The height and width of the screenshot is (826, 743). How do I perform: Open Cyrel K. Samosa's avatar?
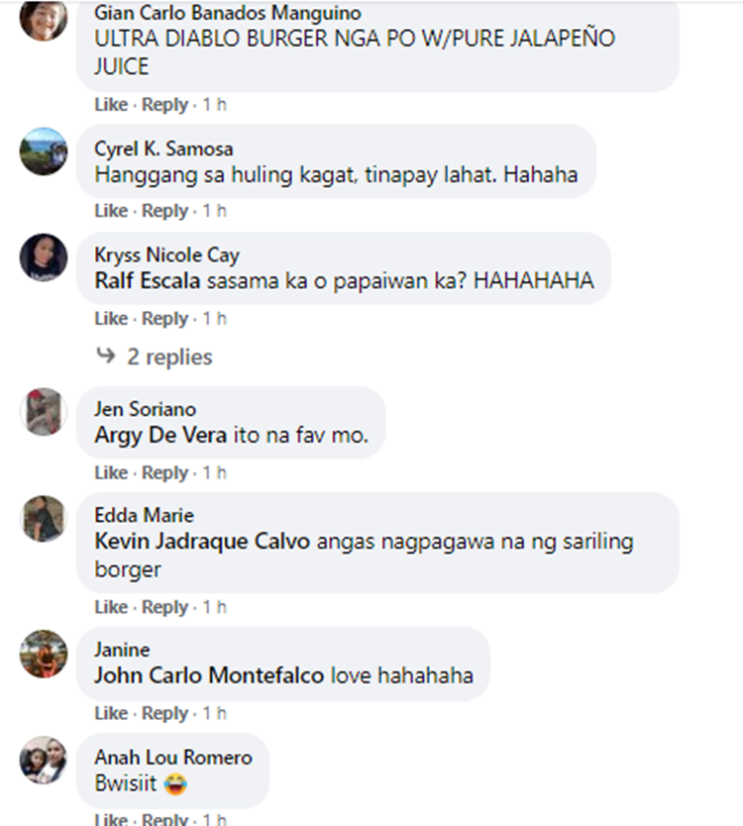pos(44,152)
